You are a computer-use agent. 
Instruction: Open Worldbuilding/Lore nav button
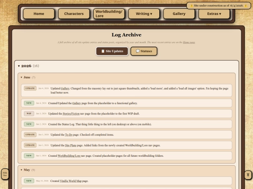[109, 14]
